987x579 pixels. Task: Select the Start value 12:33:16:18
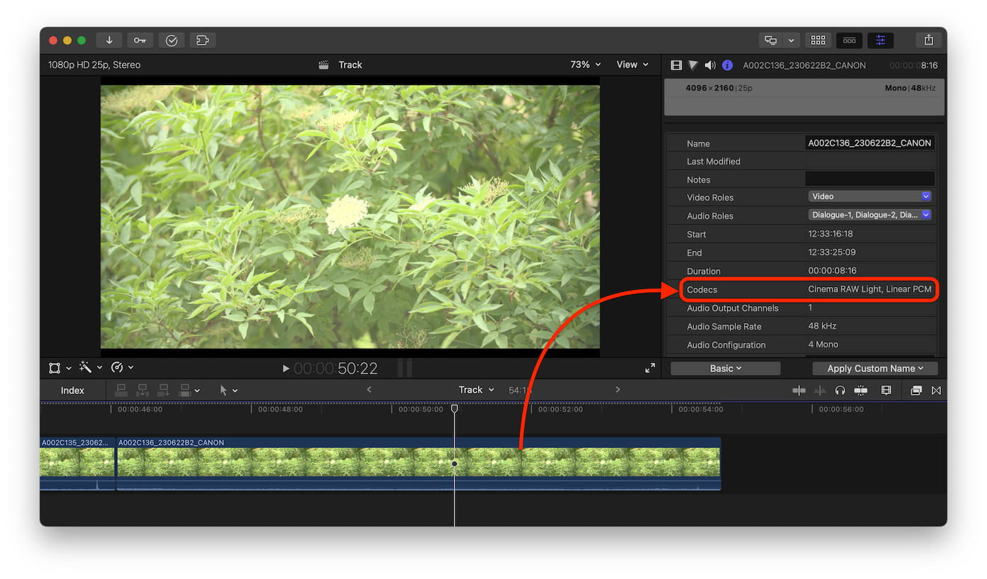[x=830, y=234]
